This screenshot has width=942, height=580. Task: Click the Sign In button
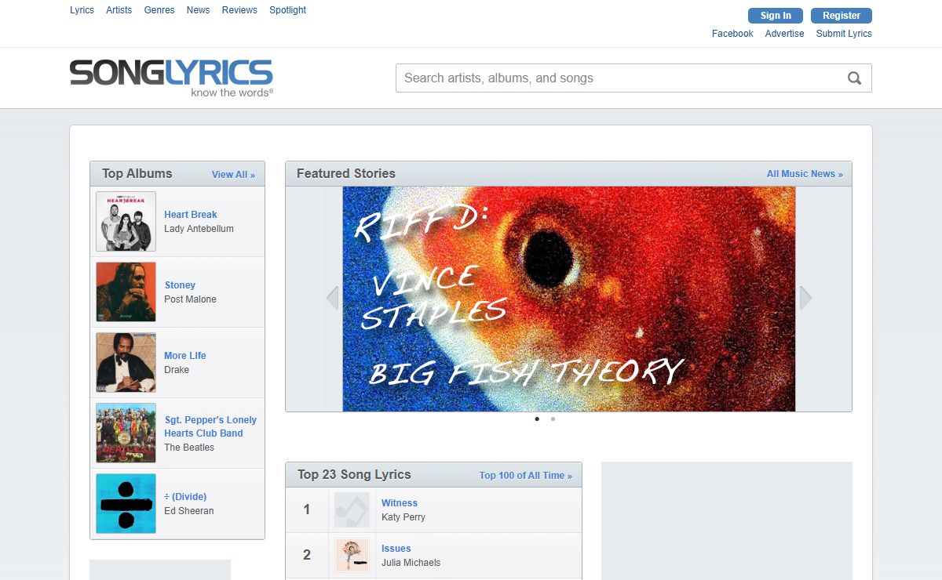[776, 16]
